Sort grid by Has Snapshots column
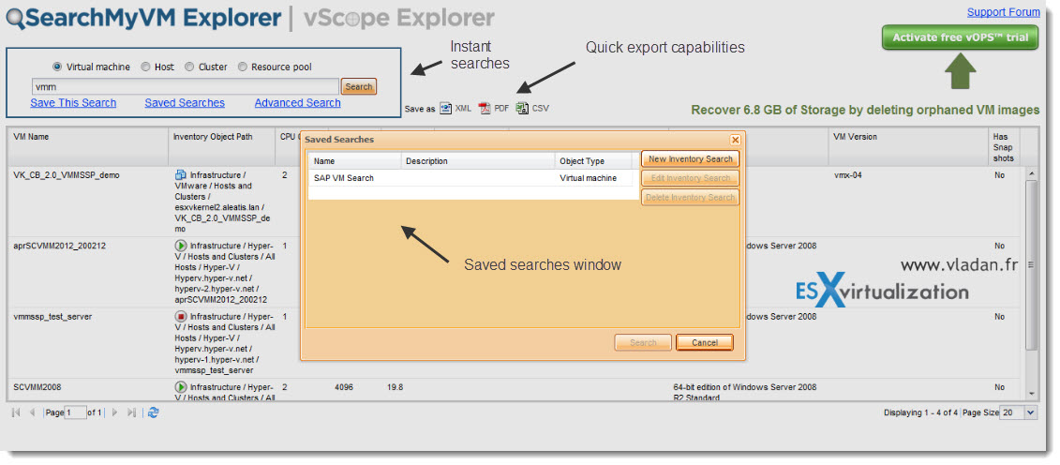Screen dimensions: 1060x465 (1003, 145)
